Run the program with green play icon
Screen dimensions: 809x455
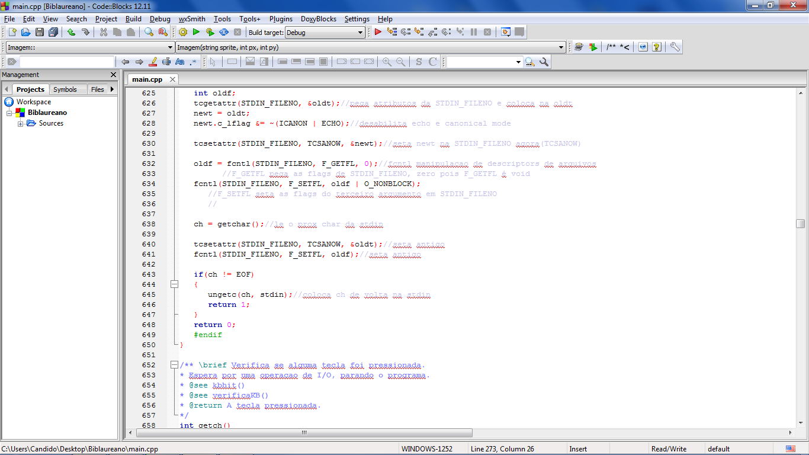click(x=196, y=32)
